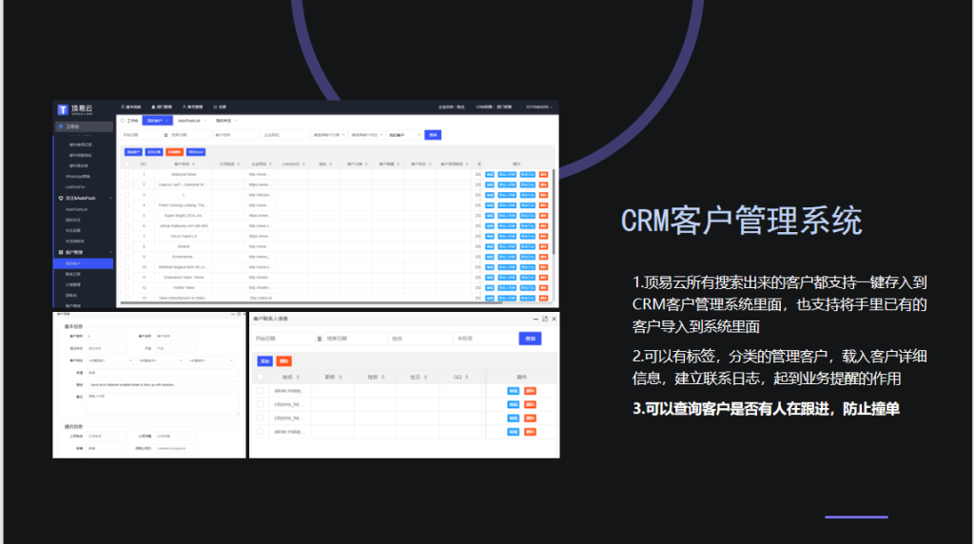Select the first contact row checkbox
This screenshot has width=974, height=544.
pyautogui.click(x=261, y=391)
